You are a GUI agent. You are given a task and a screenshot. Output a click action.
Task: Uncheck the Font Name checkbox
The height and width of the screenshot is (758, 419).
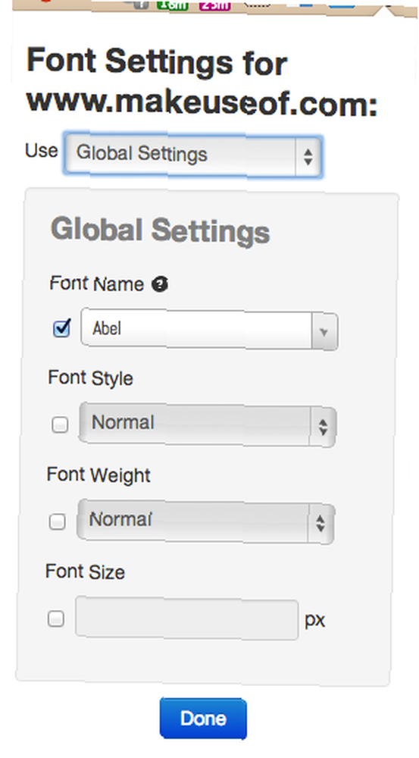point(61,328)
